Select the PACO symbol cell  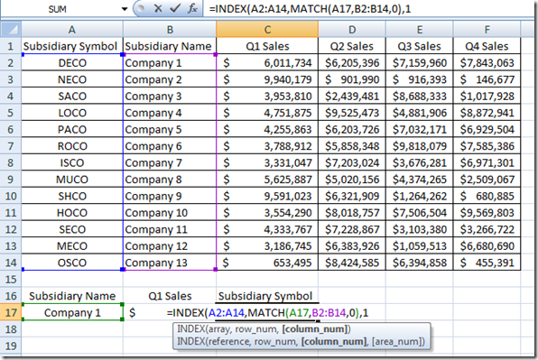72,129
